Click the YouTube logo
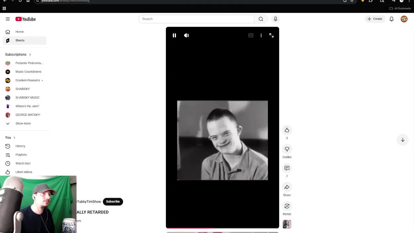Screen dimensions: 414x233 coord(26,19)
